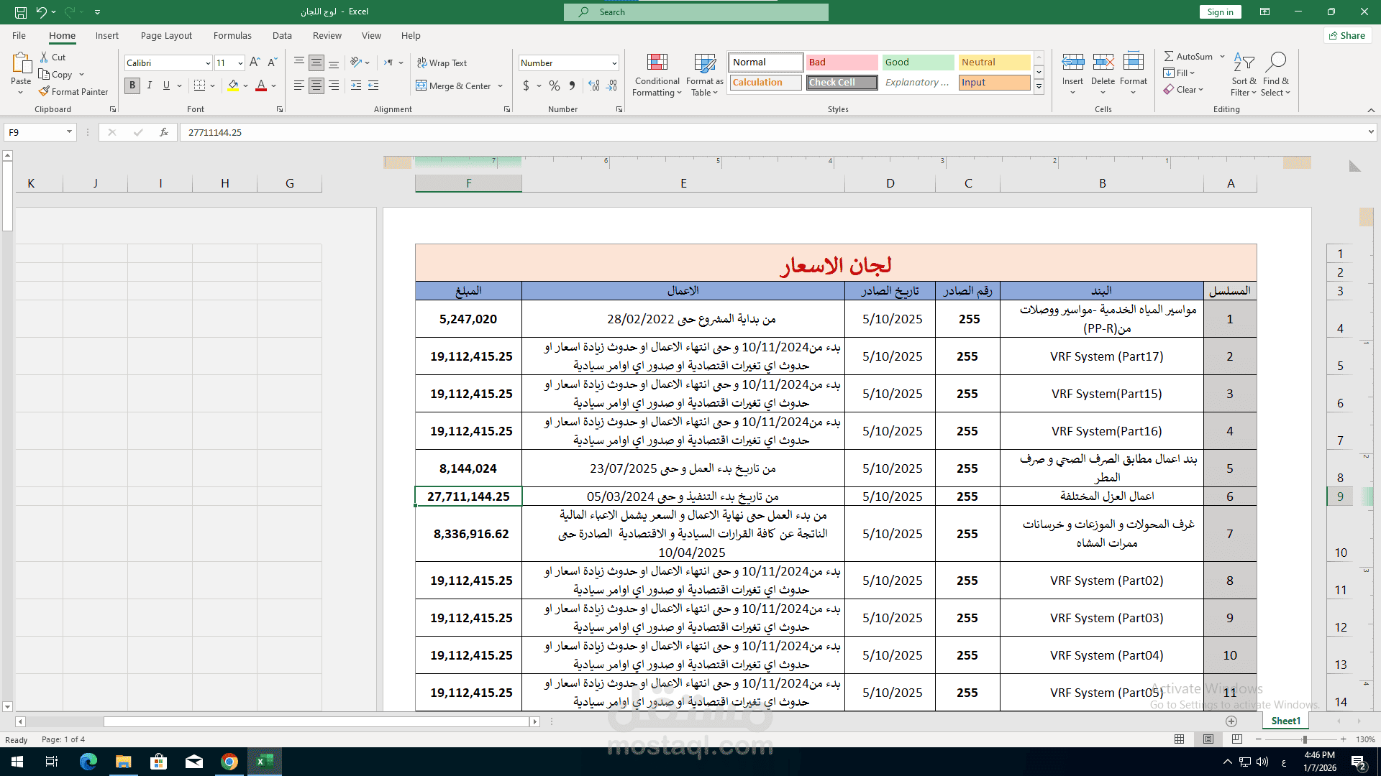Toggle Bottom Align for cell text
Viewport: 1381px width, 776px height.
(334, 63)
